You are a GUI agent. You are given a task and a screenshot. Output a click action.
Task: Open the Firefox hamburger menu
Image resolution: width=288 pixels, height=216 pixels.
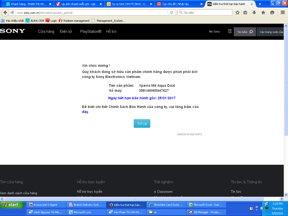pyautogui.click(x=283, y=12)
